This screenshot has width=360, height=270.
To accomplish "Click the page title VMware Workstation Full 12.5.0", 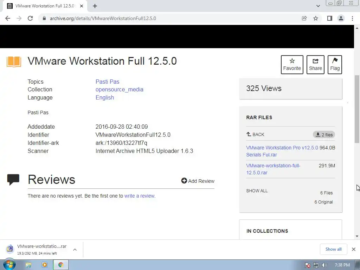I will pyautogui.click(x=102, y=61).
